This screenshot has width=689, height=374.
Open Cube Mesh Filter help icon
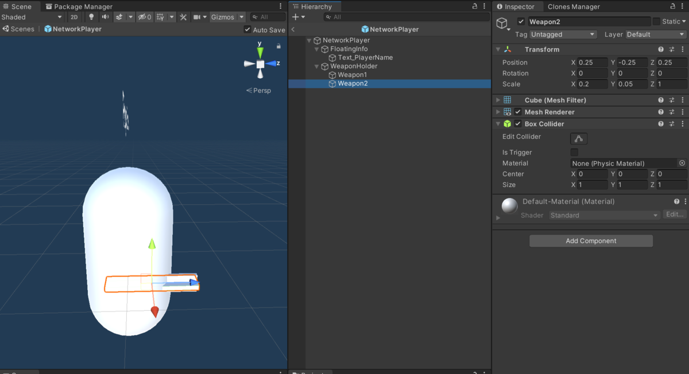click(661, 100)
